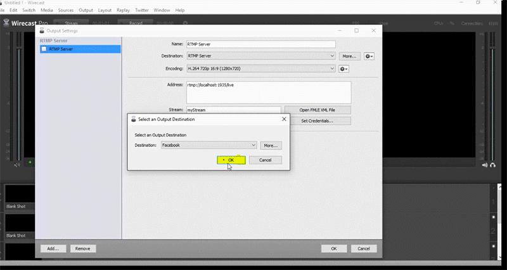
Task: Add a new output with Add button
Action: [53, 248]
